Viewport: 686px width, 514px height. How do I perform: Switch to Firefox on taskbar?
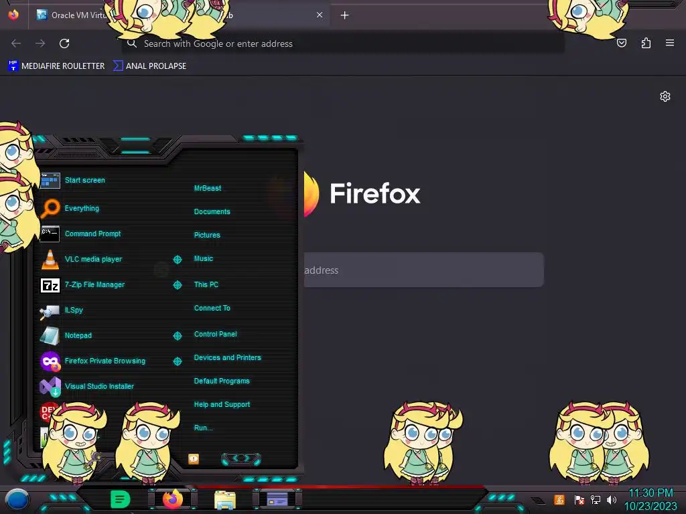click(x=173, y=499)
